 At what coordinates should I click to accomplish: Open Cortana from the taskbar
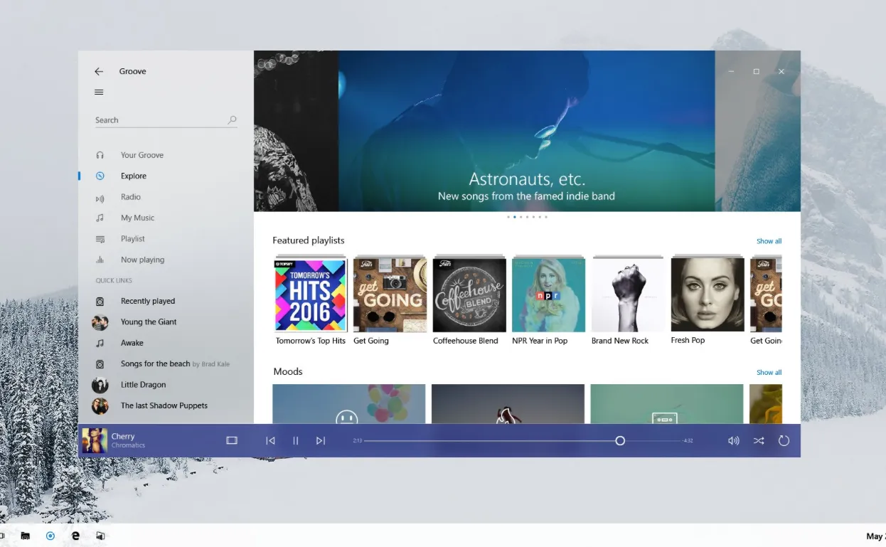coord(50,536)
